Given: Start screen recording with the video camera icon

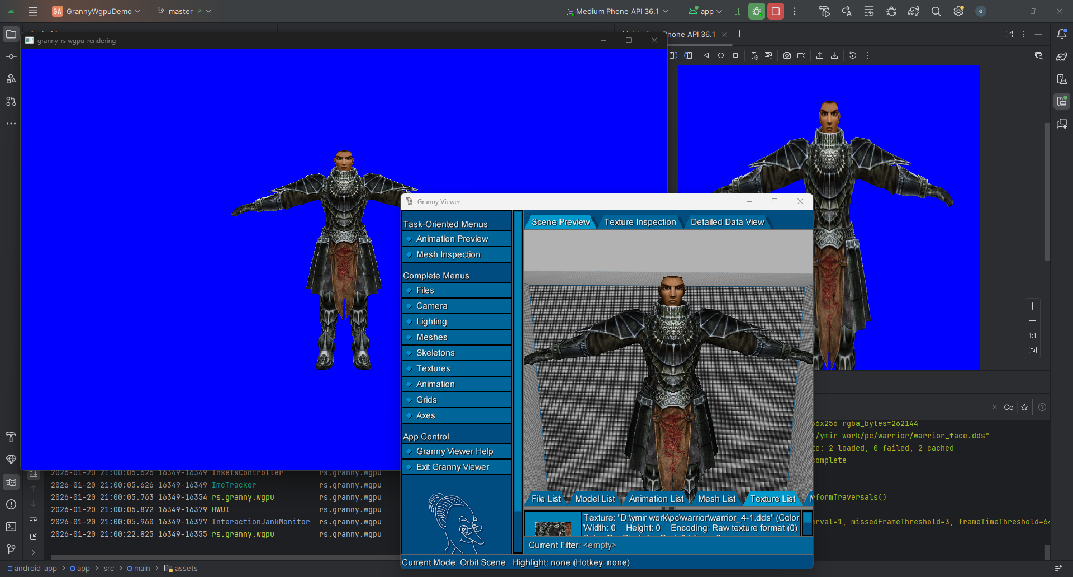Looking at the screenshot, I should coord(801,55).
